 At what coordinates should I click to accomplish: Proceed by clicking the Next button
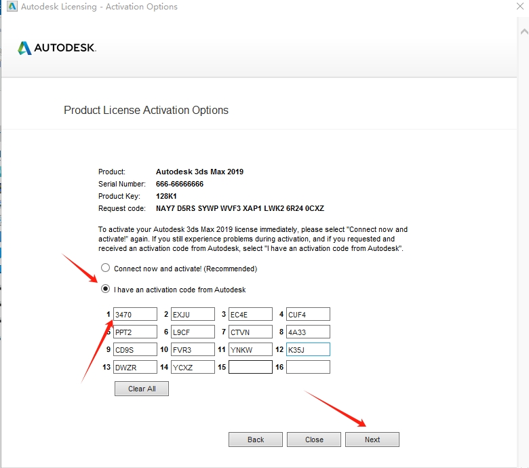point(372,440)
